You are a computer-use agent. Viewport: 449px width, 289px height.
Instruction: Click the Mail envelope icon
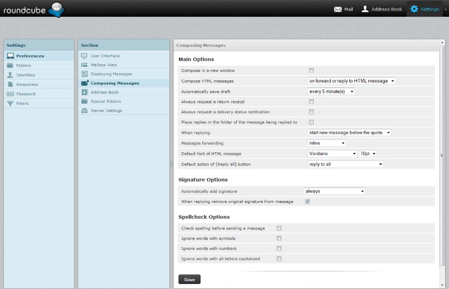pyautogui.click(x=338, y=9)
